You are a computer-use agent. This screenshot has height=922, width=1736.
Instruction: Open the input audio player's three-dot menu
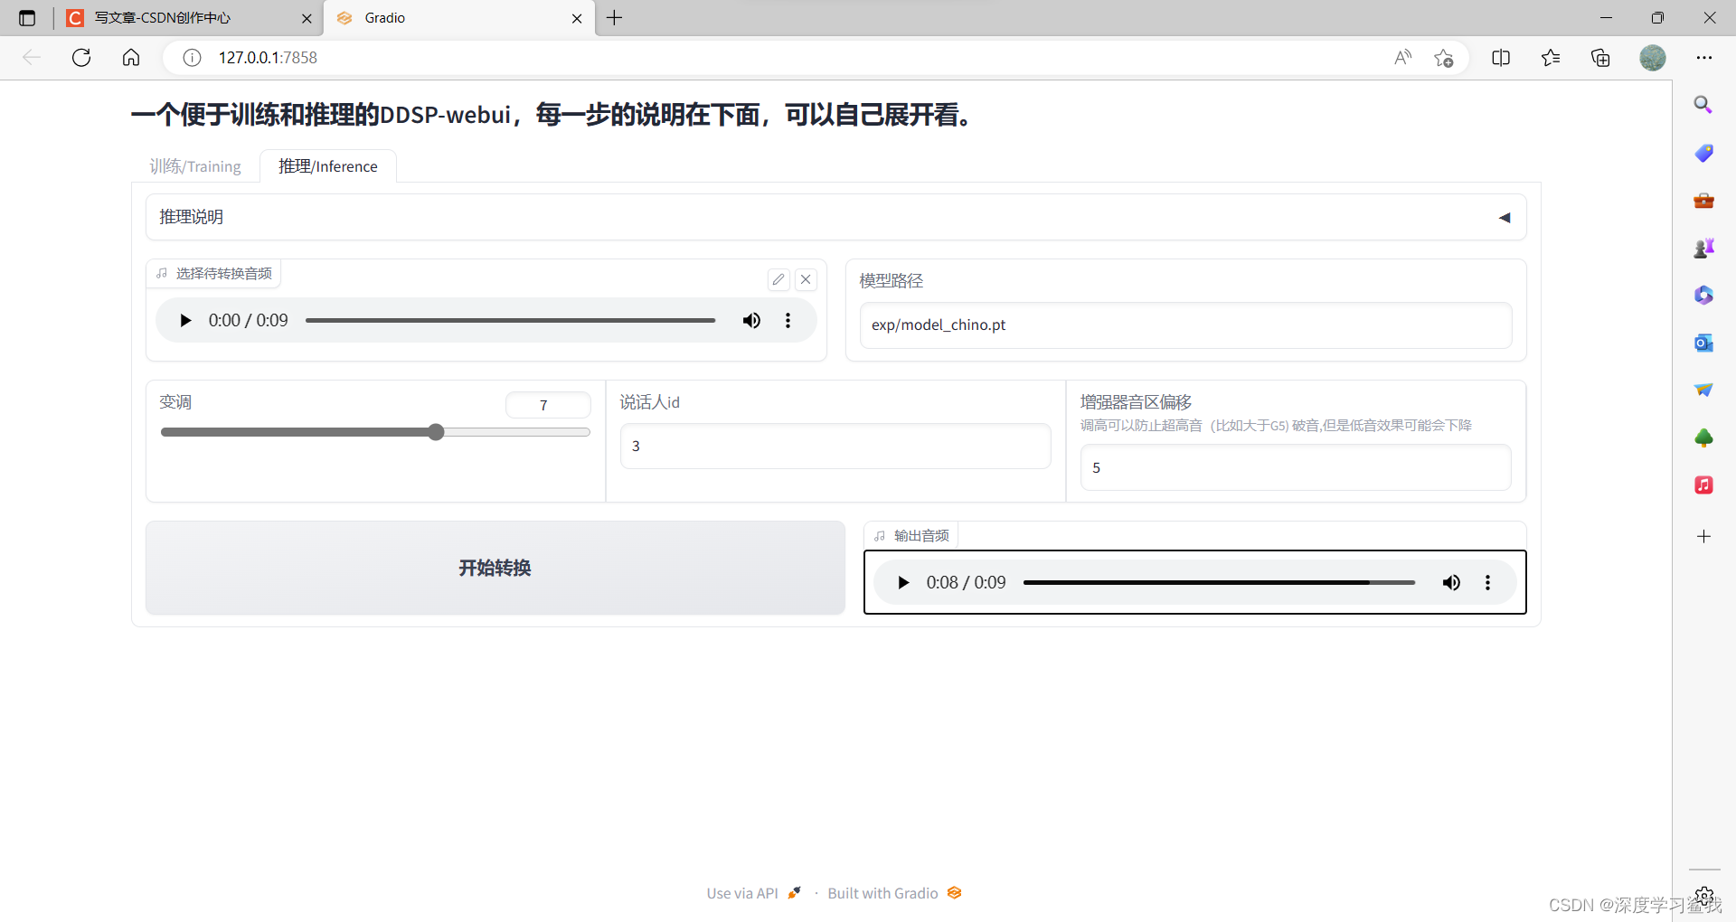click(x=788, y=320)
